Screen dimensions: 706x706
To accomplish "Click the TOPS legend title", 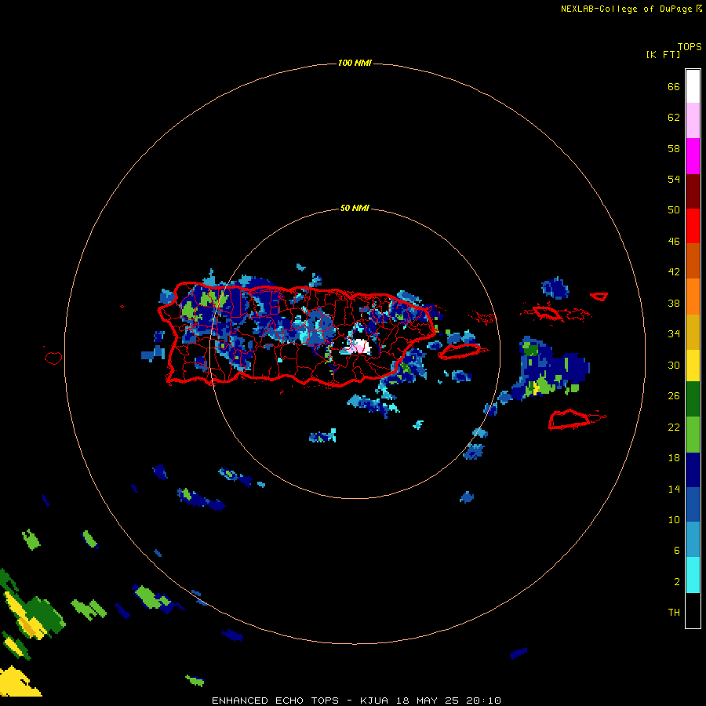I will pos(690,46).
